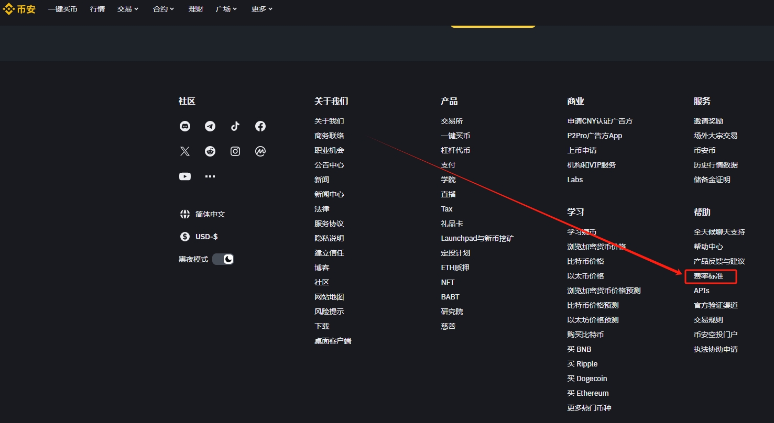The image size is (774, 423).
Task: Open the ETH质押 link
Action: [455, 268]
